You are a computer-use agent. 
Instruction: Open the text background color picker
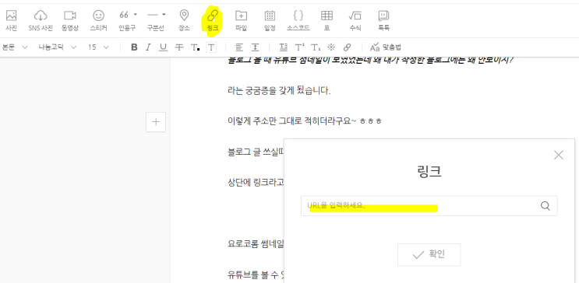click(x=211, y=47)
